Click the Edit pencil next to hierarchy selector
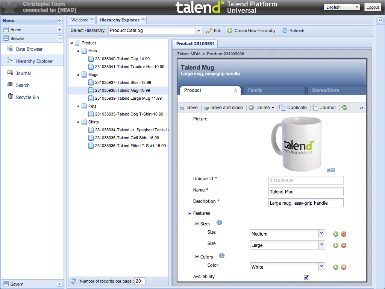Image resolution: width=385 pixels, height=289 pixels. click(x=209, y=30)
